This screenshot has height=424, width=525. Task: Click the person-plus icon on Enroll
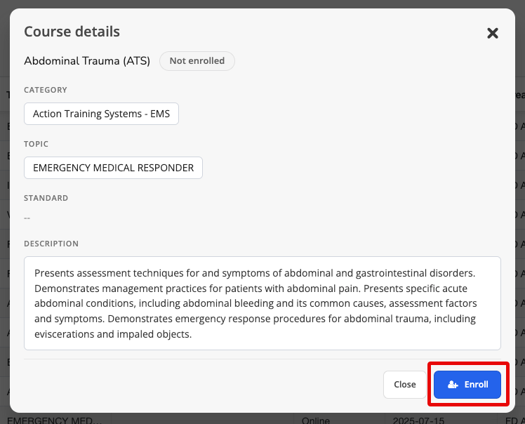[453, 385]
